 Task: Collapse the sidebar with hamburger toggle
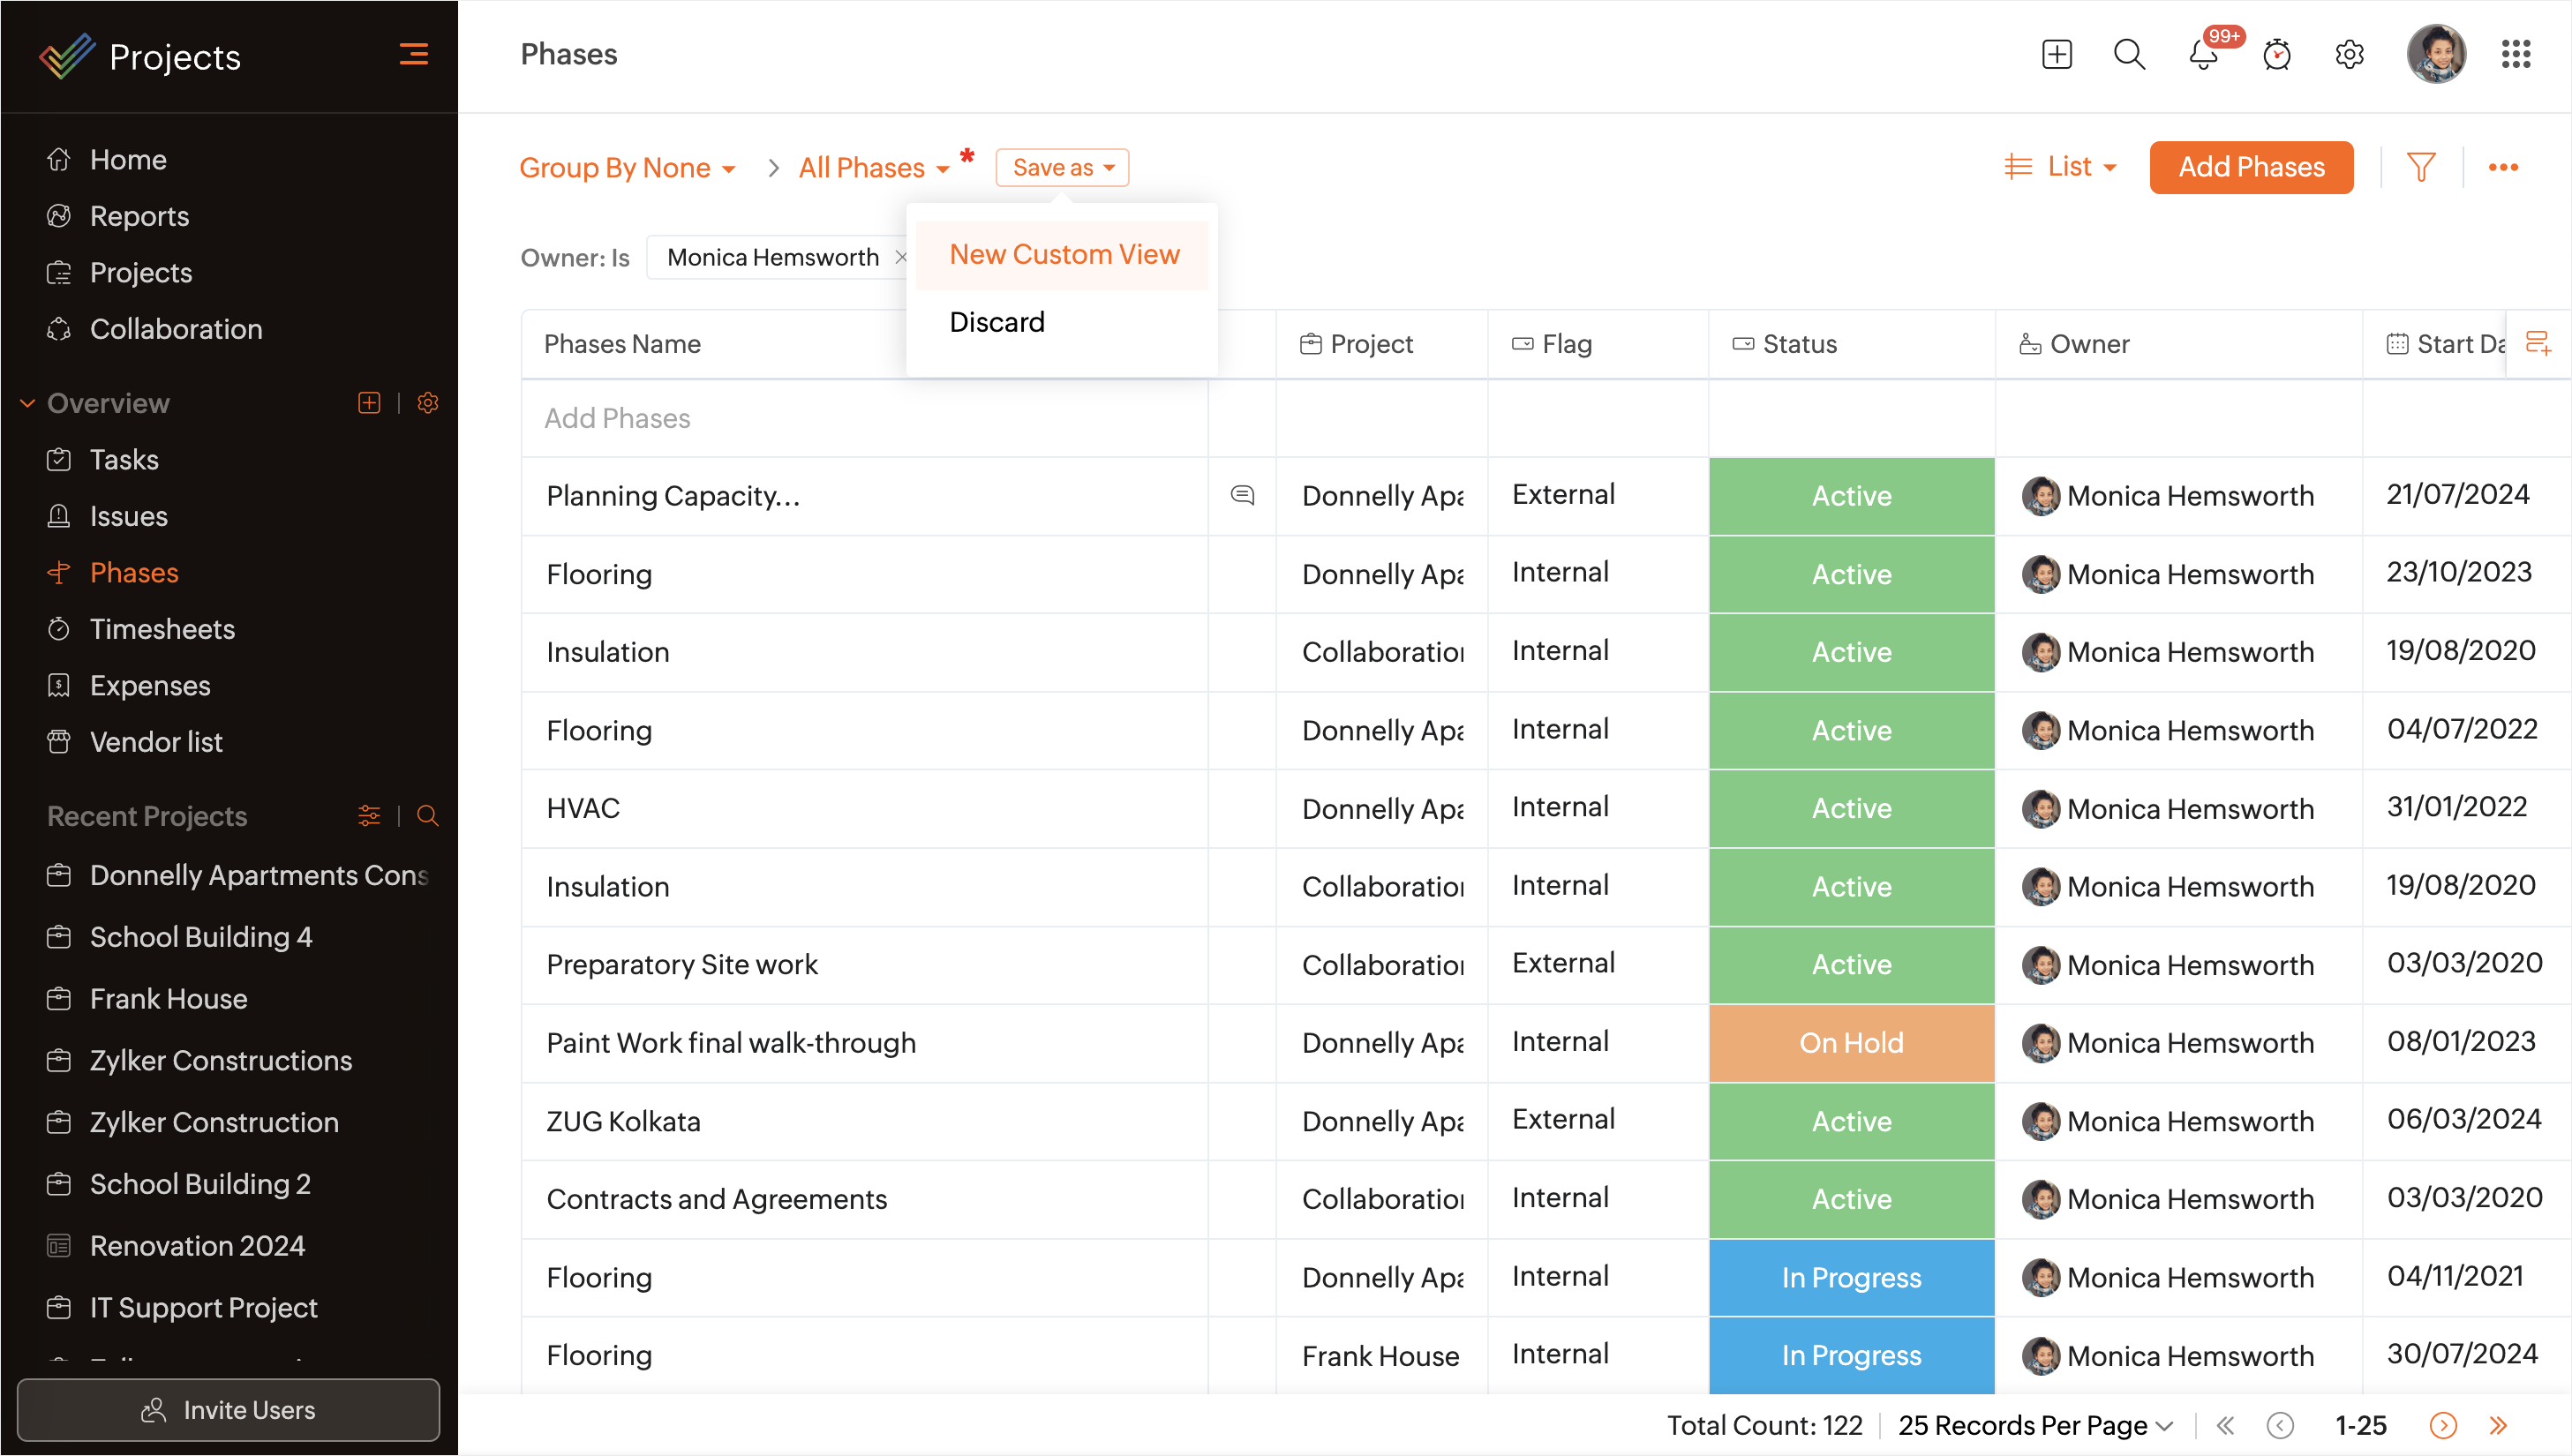point(414,55)
